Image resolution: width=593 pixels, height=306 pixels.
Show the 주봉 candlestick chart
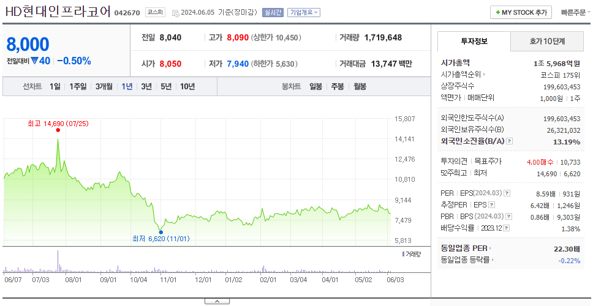(x=338, y=86)
